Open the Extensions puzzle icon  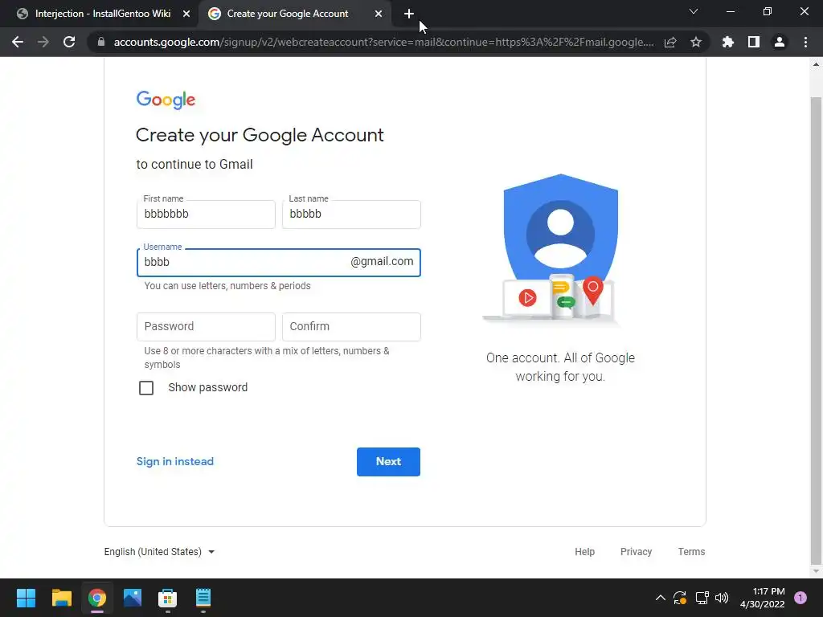coord(728,42)
